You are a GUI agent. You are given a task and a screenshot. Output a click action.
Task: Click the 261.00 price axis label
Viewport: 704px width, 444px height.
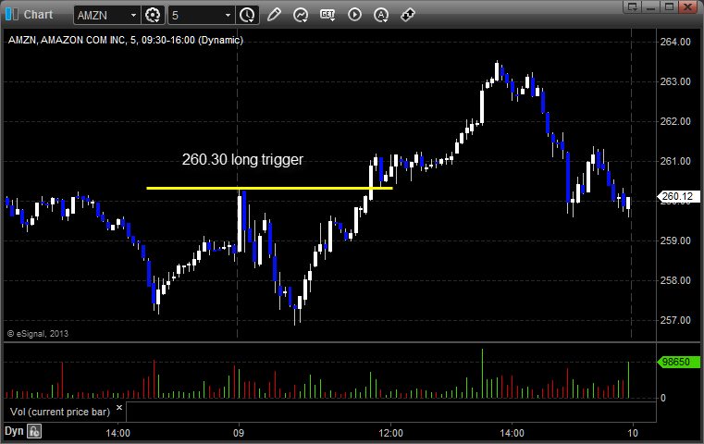(675, 161)
